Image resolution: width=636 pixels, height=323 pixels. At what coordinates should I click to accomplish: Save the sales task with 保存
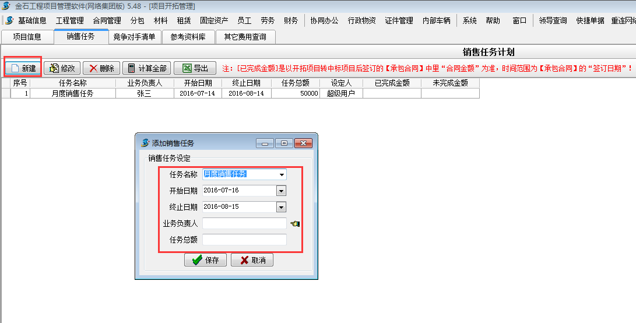[x=205, y=260]
